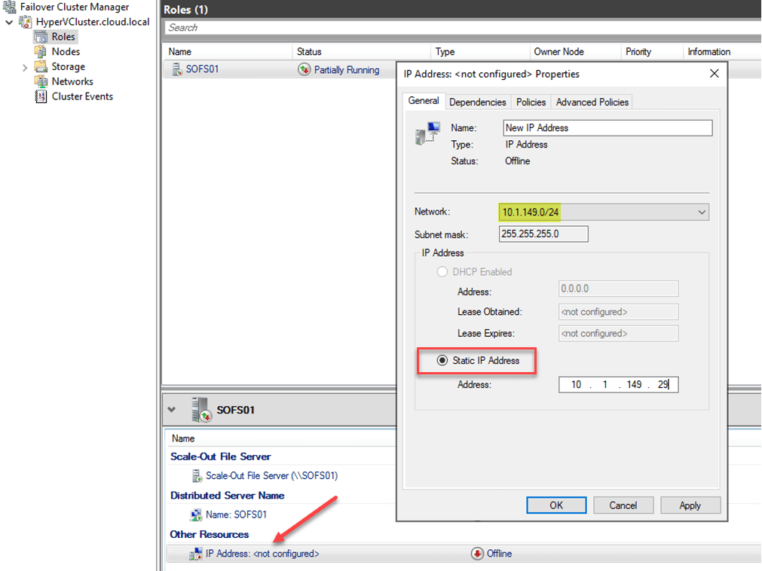Select Storage in the navigation tree
Screen dimensions: 762x571
[68, 66]
